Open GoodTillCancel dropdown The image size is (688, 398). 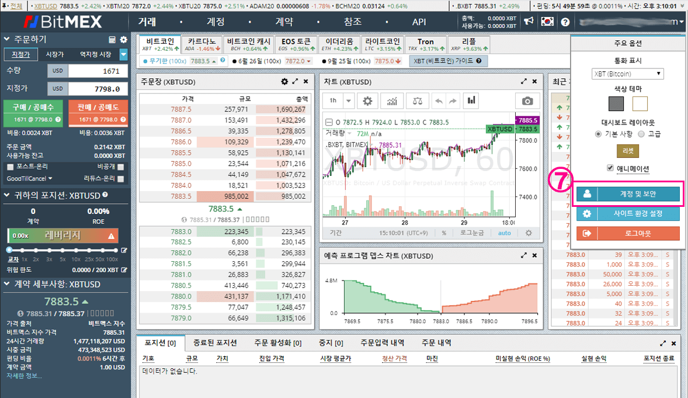[29, 179]
